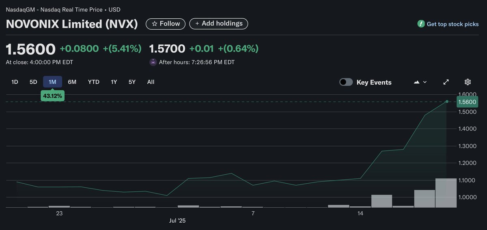Screen dimensions: 487x230
Task: Click the +0.01 after hours change value
Action: 202,49
